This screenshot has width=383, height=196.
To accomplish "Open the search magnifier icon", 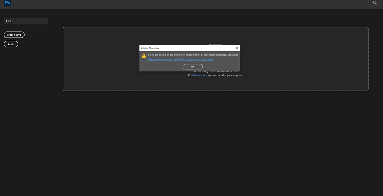I will [x=375, y=3].
